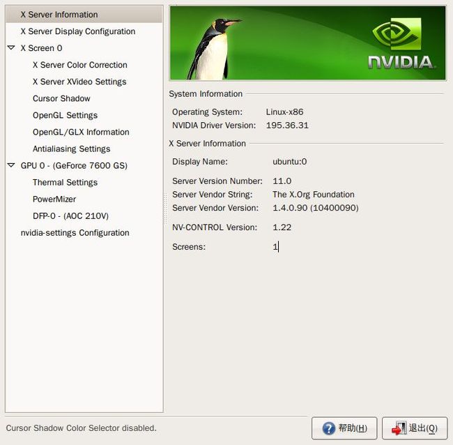Click the display name ubuntu:0

(x=289, y=161)
